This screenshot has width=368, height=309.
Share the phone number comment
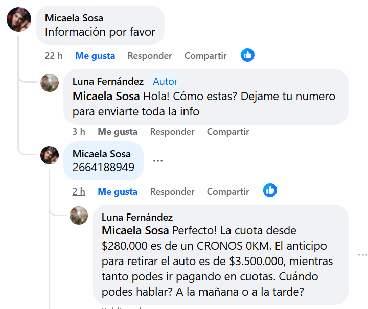coord(228,192)
